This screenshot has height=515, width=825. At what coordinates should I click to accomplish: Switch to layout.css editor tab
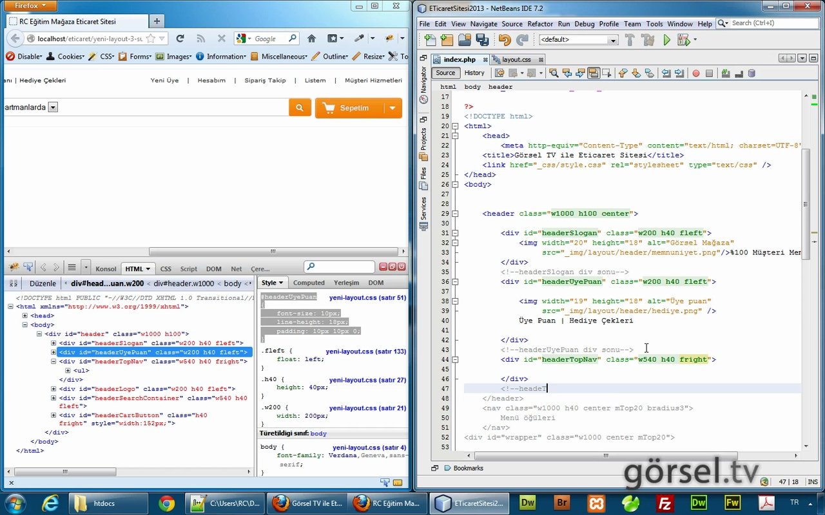coord(517,59)
